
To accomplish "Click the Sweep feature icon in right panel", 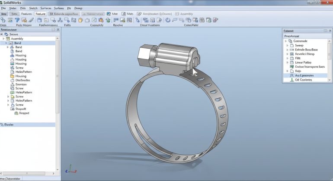I will (292, 45).
